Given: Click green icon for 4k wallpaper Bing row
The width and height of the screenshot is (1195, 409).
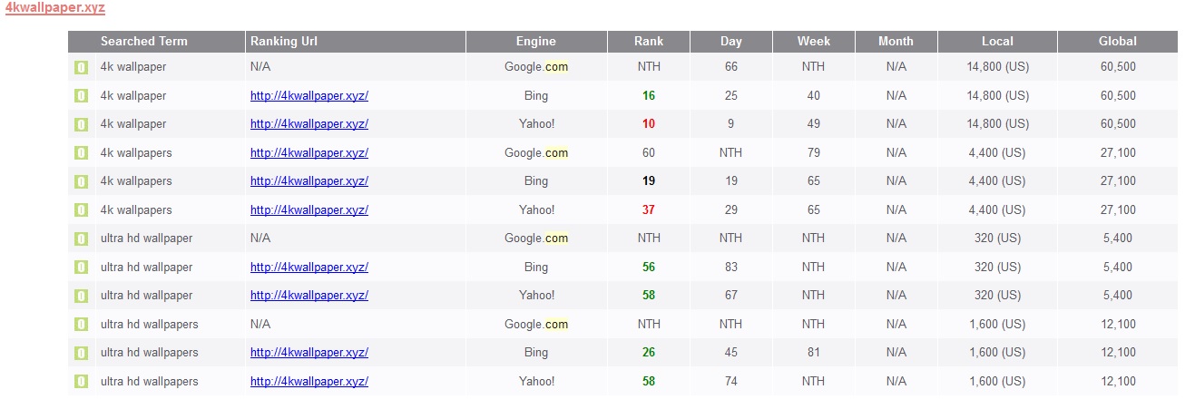Looking at the screenshot, I should [81, 96].
